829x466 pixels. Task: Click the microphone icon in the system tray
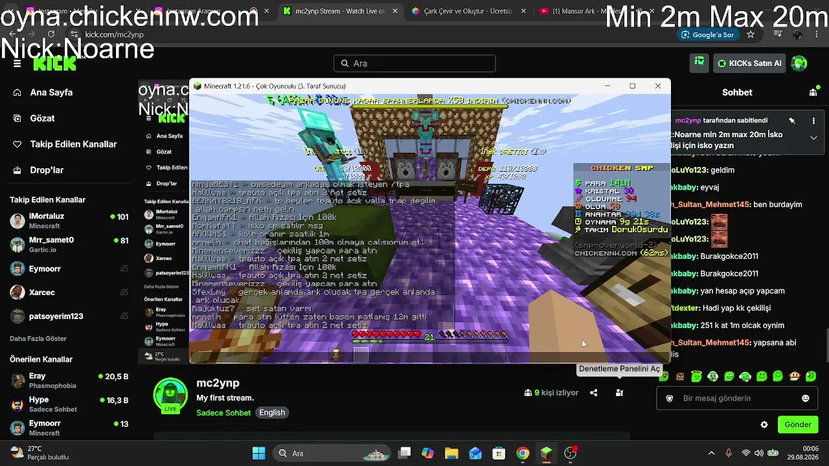point(729,453)
